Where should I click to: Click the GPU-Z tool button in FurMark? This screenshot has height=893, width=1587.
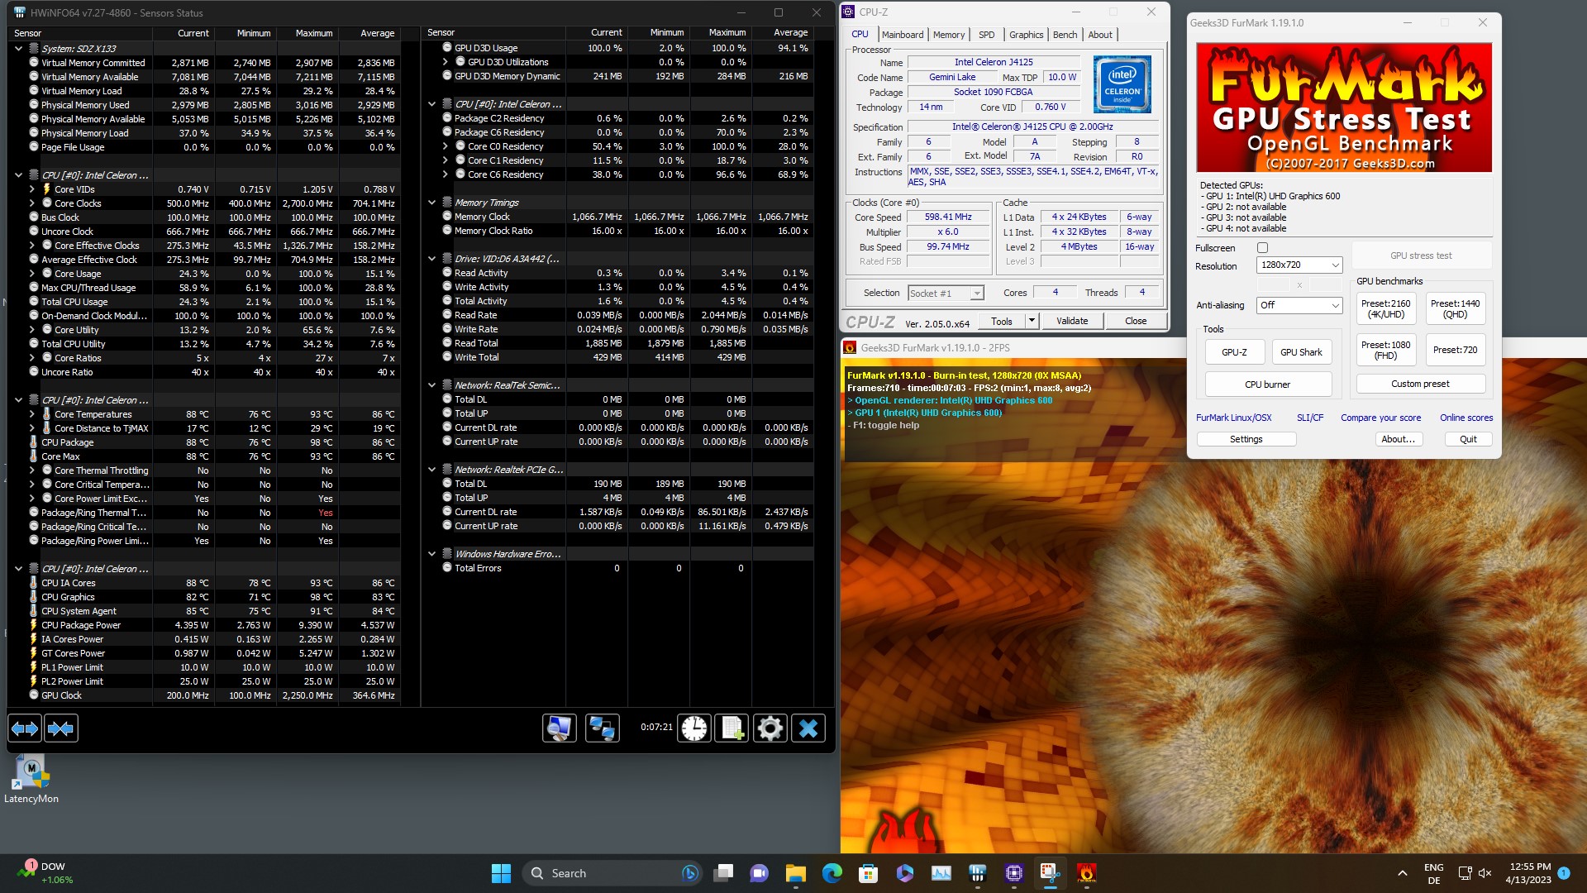(1234, 352)
